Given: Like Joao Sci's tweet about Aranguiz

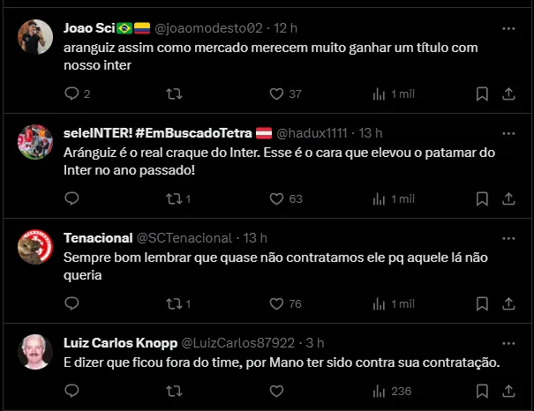Looking at the screenshot, I should click(275, 93).
